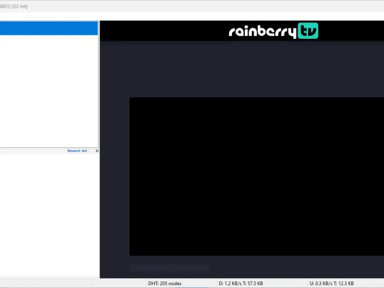Select the highlighted blue row in the left panel

(x=49, y=28)
